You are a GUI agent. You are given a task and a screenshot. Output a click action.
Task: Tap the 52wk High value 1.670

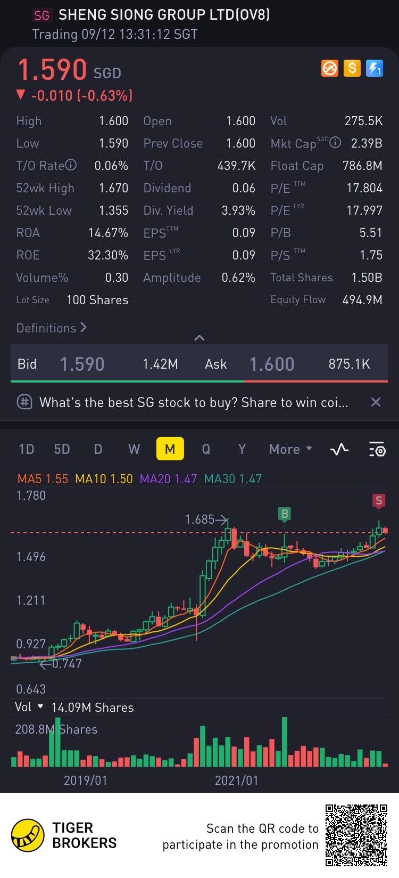click(x=114, y=188)
